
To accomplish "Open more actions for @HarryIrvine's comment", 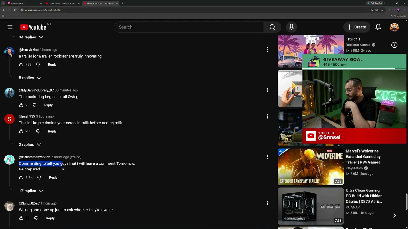I will pos(267,50).
